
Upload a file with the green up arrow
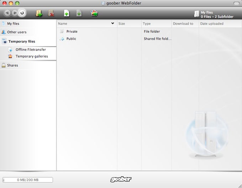67,13
